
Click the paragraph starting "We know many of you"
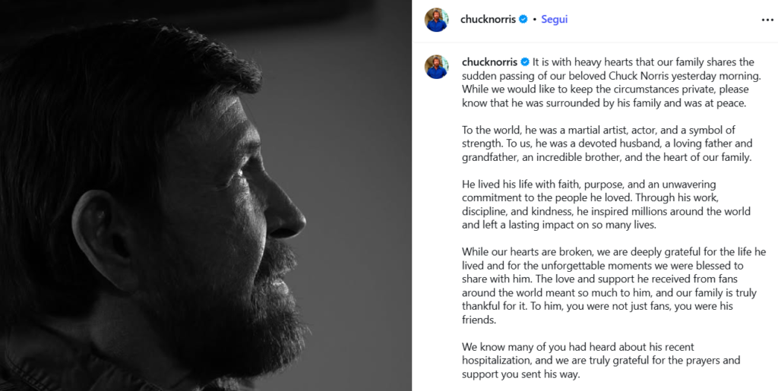601,360
